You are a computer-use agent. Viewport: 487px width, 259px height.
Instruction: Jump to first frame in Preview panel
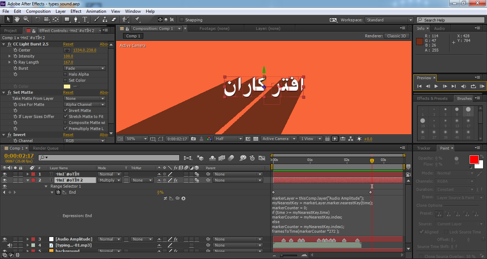[419, 86]
